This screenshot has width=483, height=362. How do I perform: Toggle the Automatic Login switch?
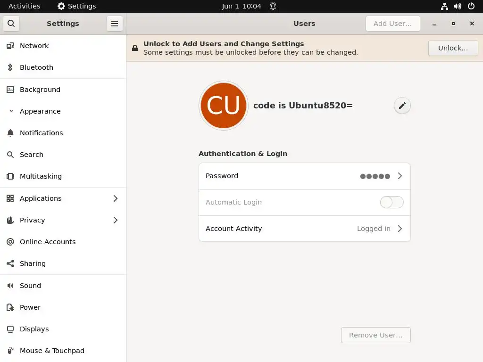tap(391, 202)
